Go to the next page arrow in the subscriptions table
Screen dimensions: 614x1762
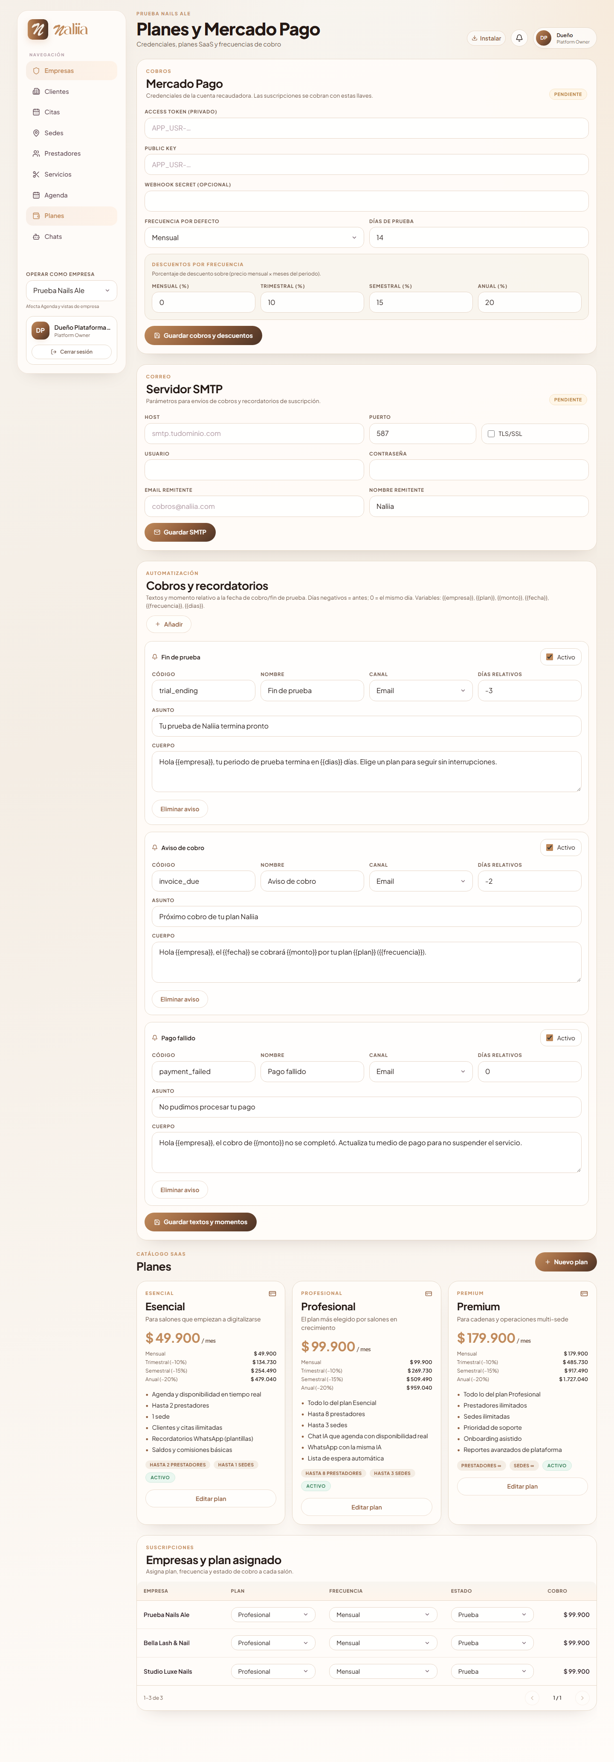point(582,1698)
